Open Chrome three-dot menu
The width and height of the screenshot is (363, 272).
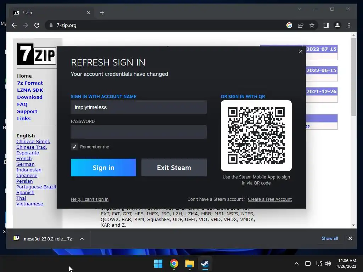pyautogui.click(x=349, y=25)
